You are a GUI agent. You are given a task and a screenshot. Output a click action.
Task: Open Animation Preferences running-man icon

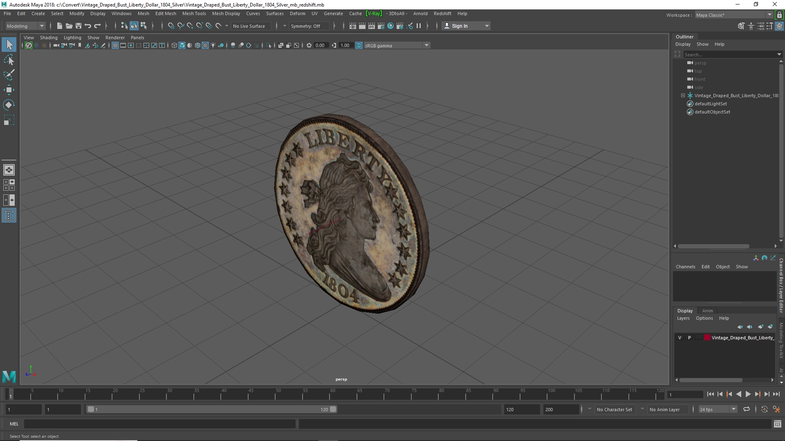coord(776,409)
